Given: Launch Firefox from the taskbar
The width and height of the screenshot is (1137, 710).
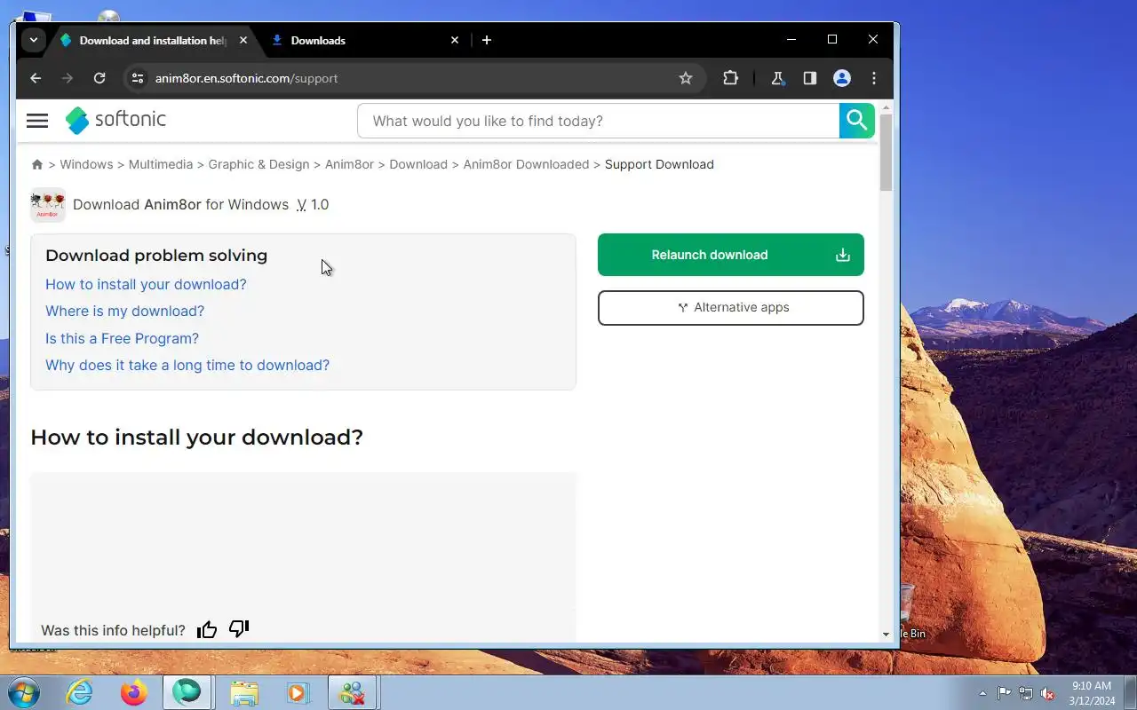Looking at the screenshot, I should tap(134, 692).
